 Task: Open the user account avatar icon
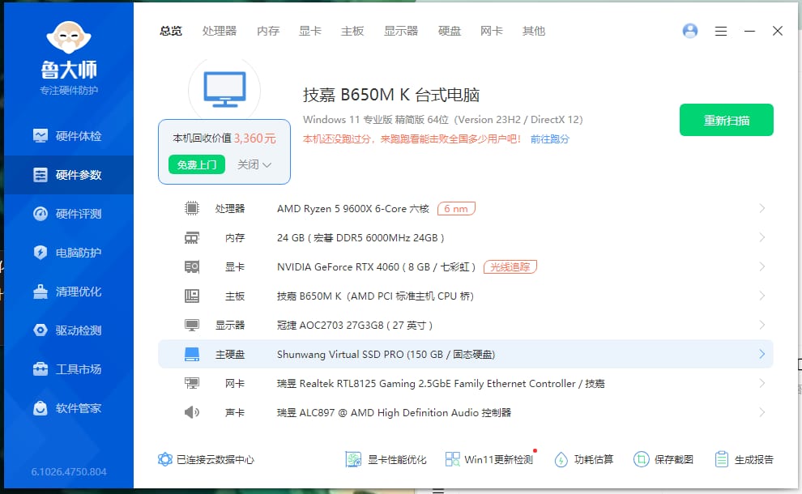[x=690, y=32]
